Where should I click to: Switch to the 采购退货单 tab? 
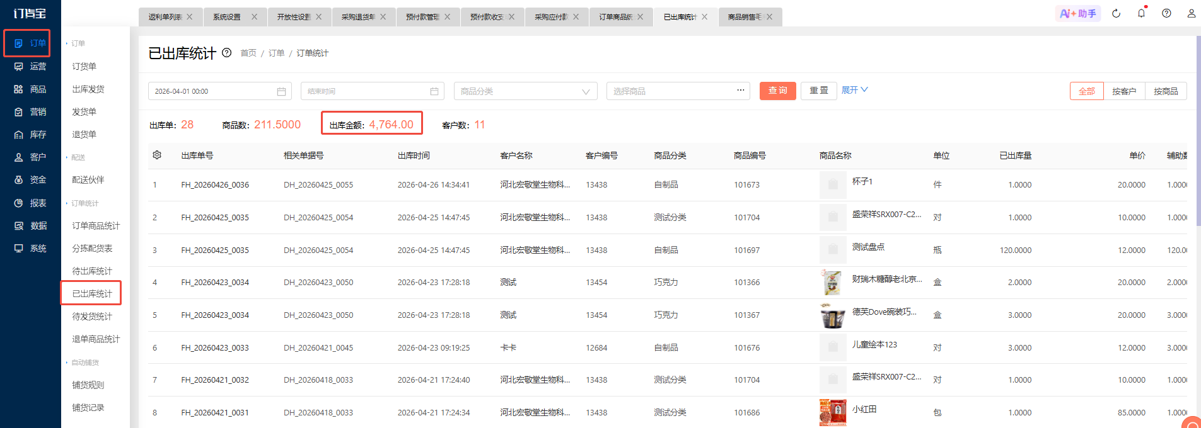(358, 17)
